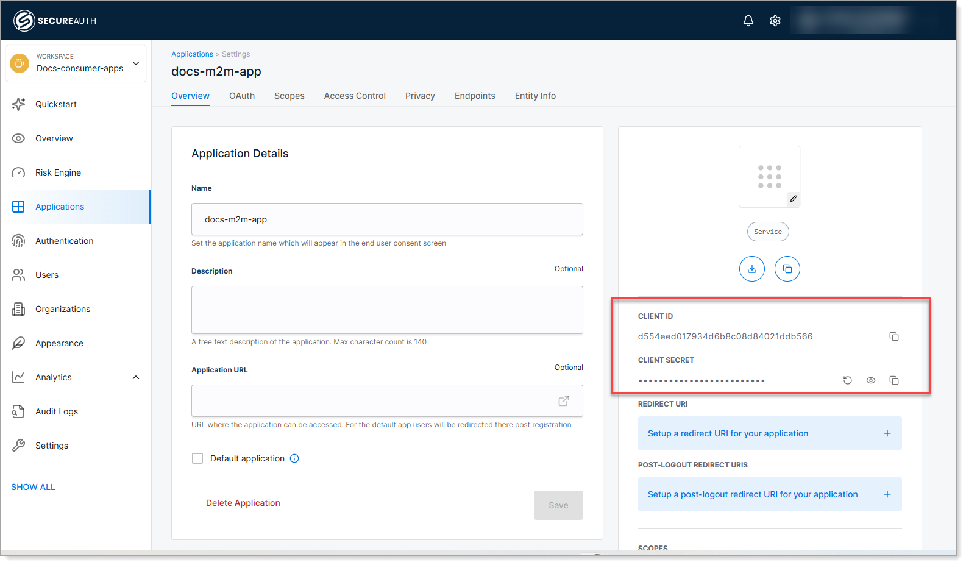Click into the Name input field
Screen dimensions: 966x565
(x=387, y=219)
